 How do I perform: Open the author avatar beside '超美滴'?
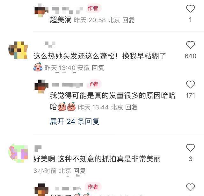click(41, 11)
